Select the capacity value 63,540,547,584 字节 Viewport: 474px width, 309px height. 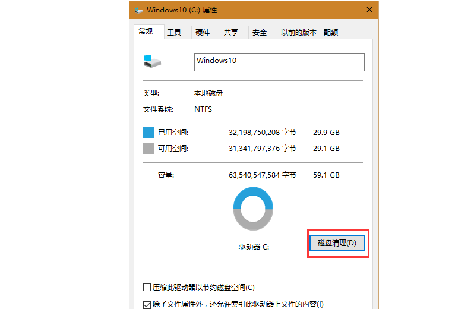point(263,175)
